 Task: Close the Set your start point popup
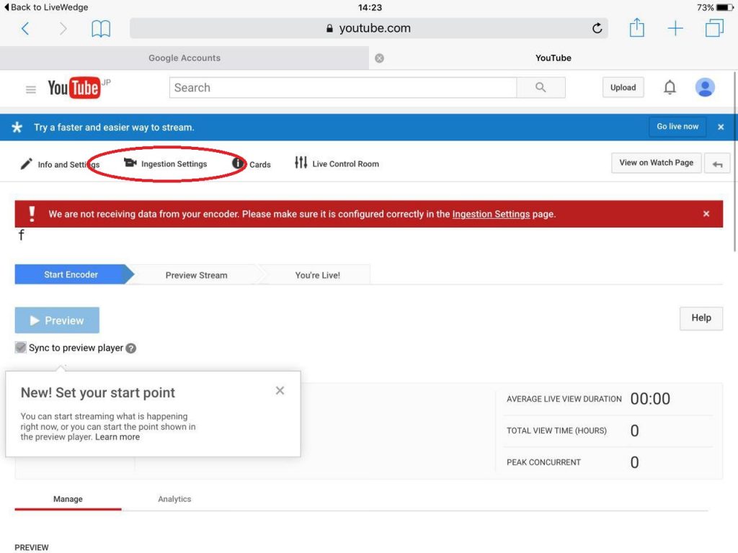point(280,390)
